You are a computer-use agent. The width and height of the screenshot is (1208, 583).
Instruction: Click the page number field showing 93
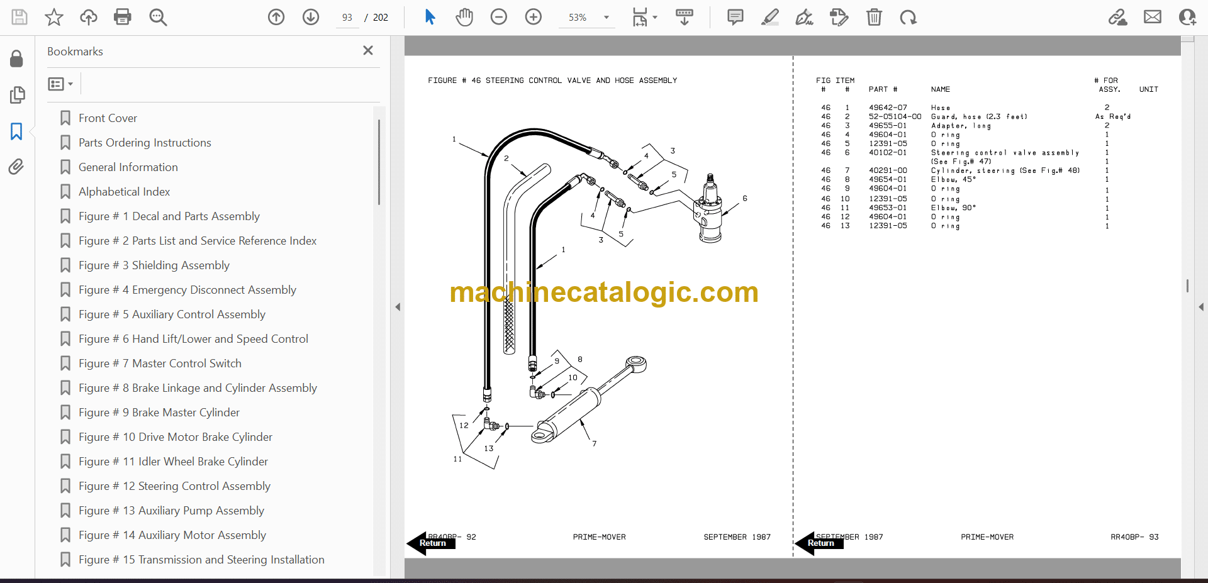click(347, 18)
